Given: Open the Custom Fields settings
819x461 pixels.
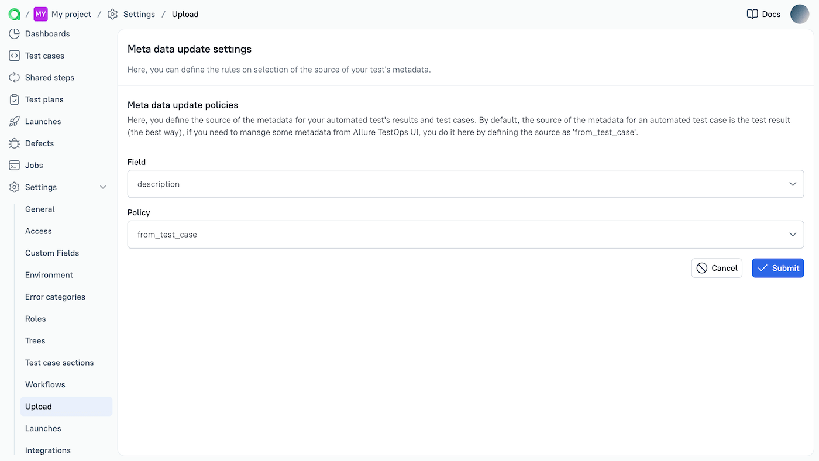Looking at the screenshot, I should point(52,253).
